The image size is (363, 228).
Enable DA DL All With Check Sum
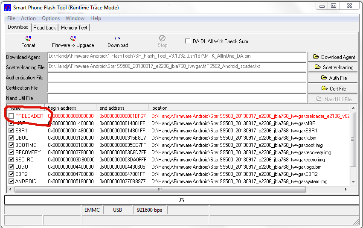point(188,41)
